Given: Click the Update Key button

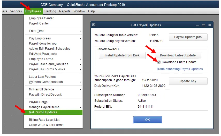Looking at the screenshot, I should pos(188,81).
